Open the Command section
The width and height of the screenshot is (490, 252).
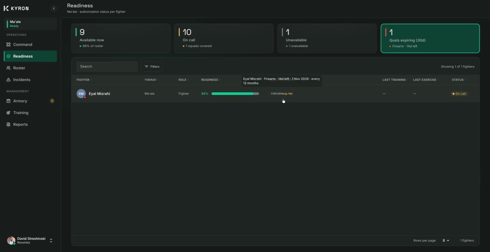point(30,44)
